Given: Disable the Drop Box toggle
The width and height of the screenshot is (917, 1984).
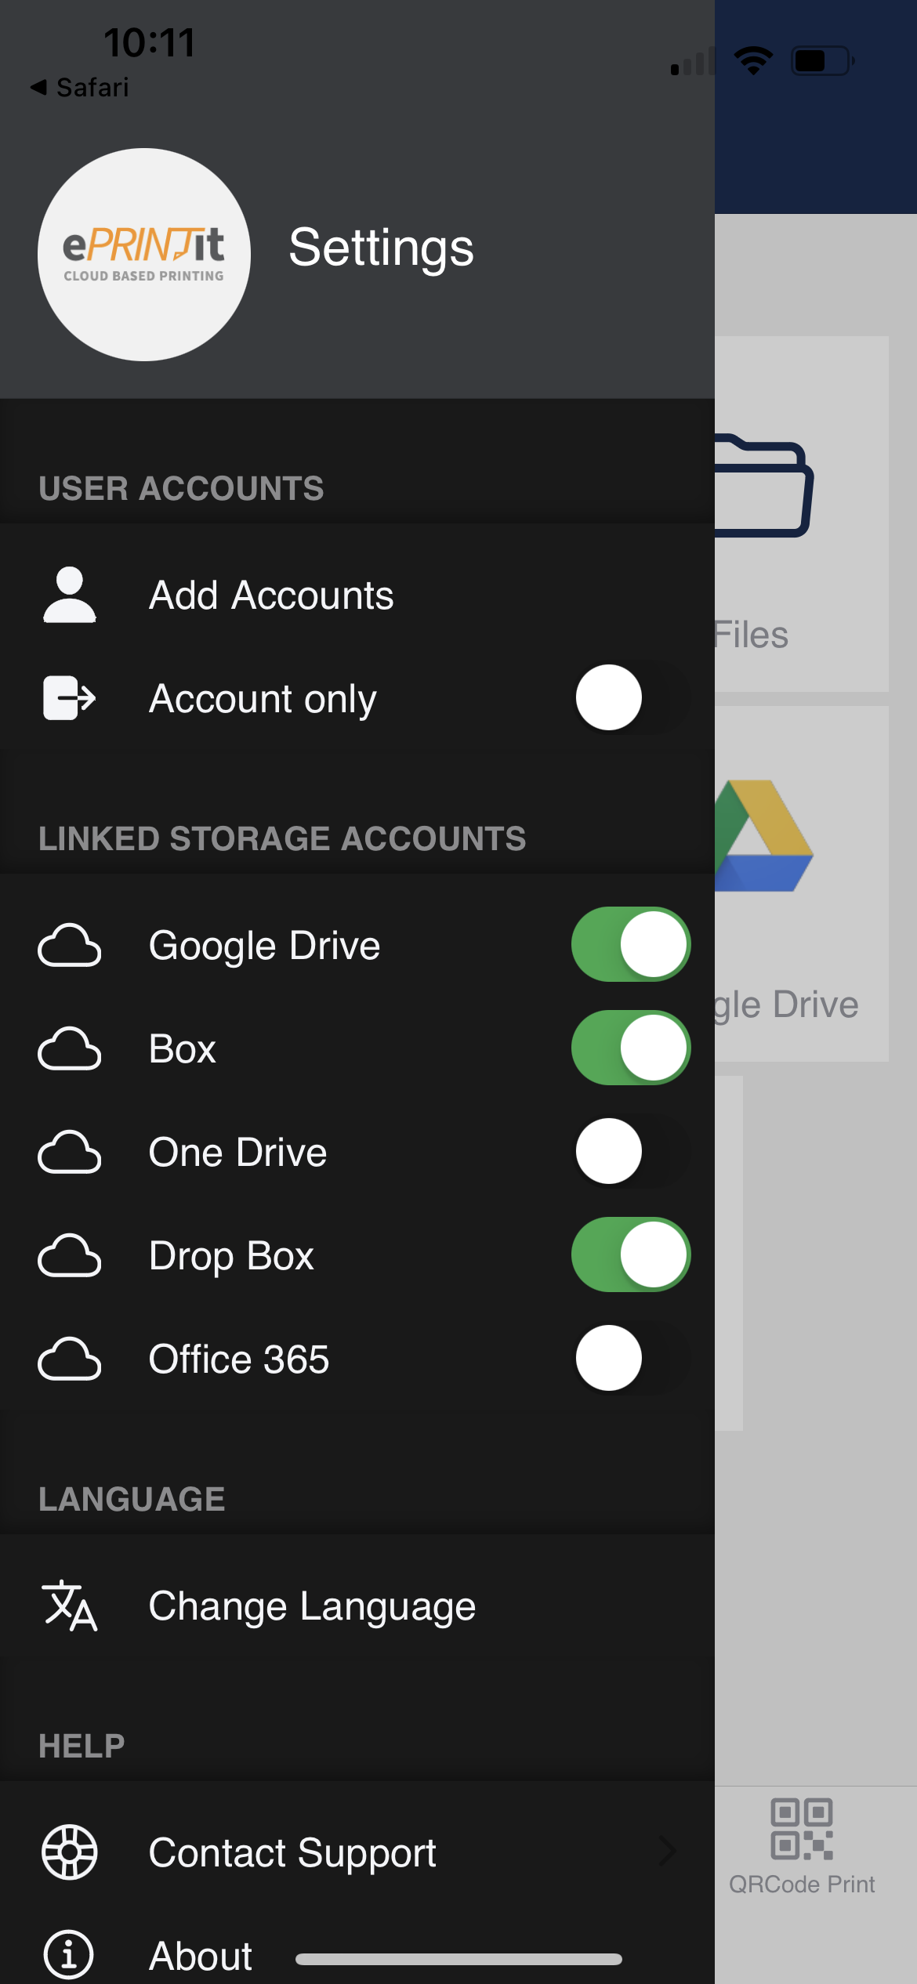Looking at the screenshot, I should tap(631, 1254).
